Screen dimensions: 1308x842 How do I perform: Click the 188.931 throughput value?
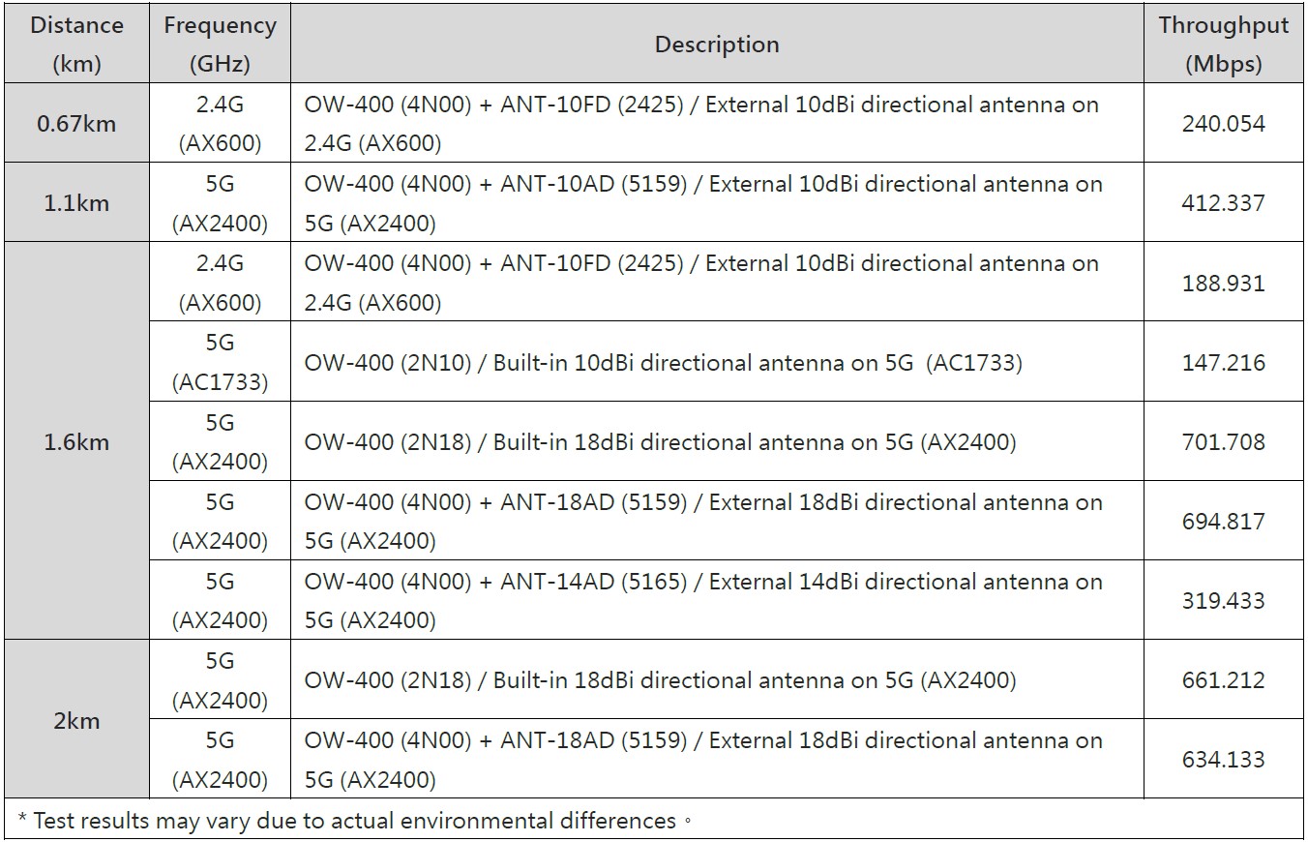1224,284
